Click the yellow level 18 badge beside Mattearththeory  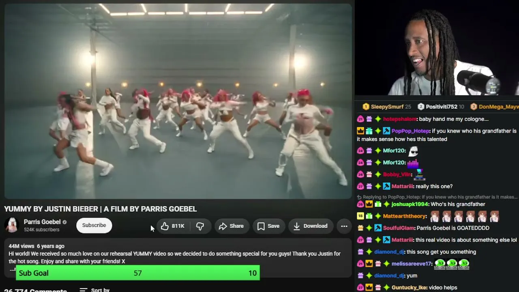pyautogui.click(x=360, y=216)
